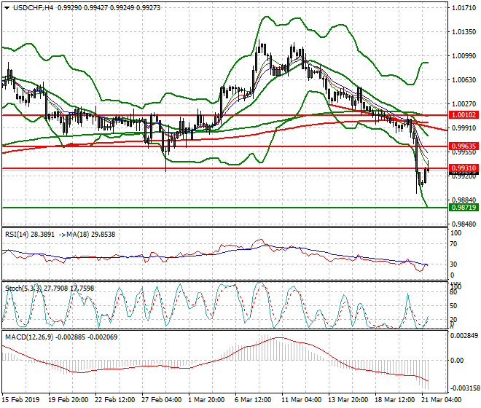Image resolution: width=481 pixels, height=408 pixels.
Task: Select the red 0.99310 price level label
Action: 464,168
